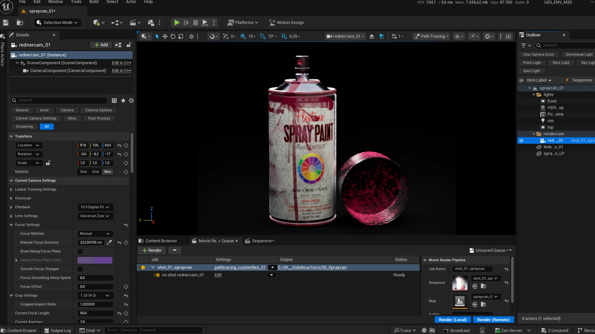The height and width of the screenshot is (334, 595).
Task: Pick focus distance with eyedropper icon
Action: (x=109, y=243)
